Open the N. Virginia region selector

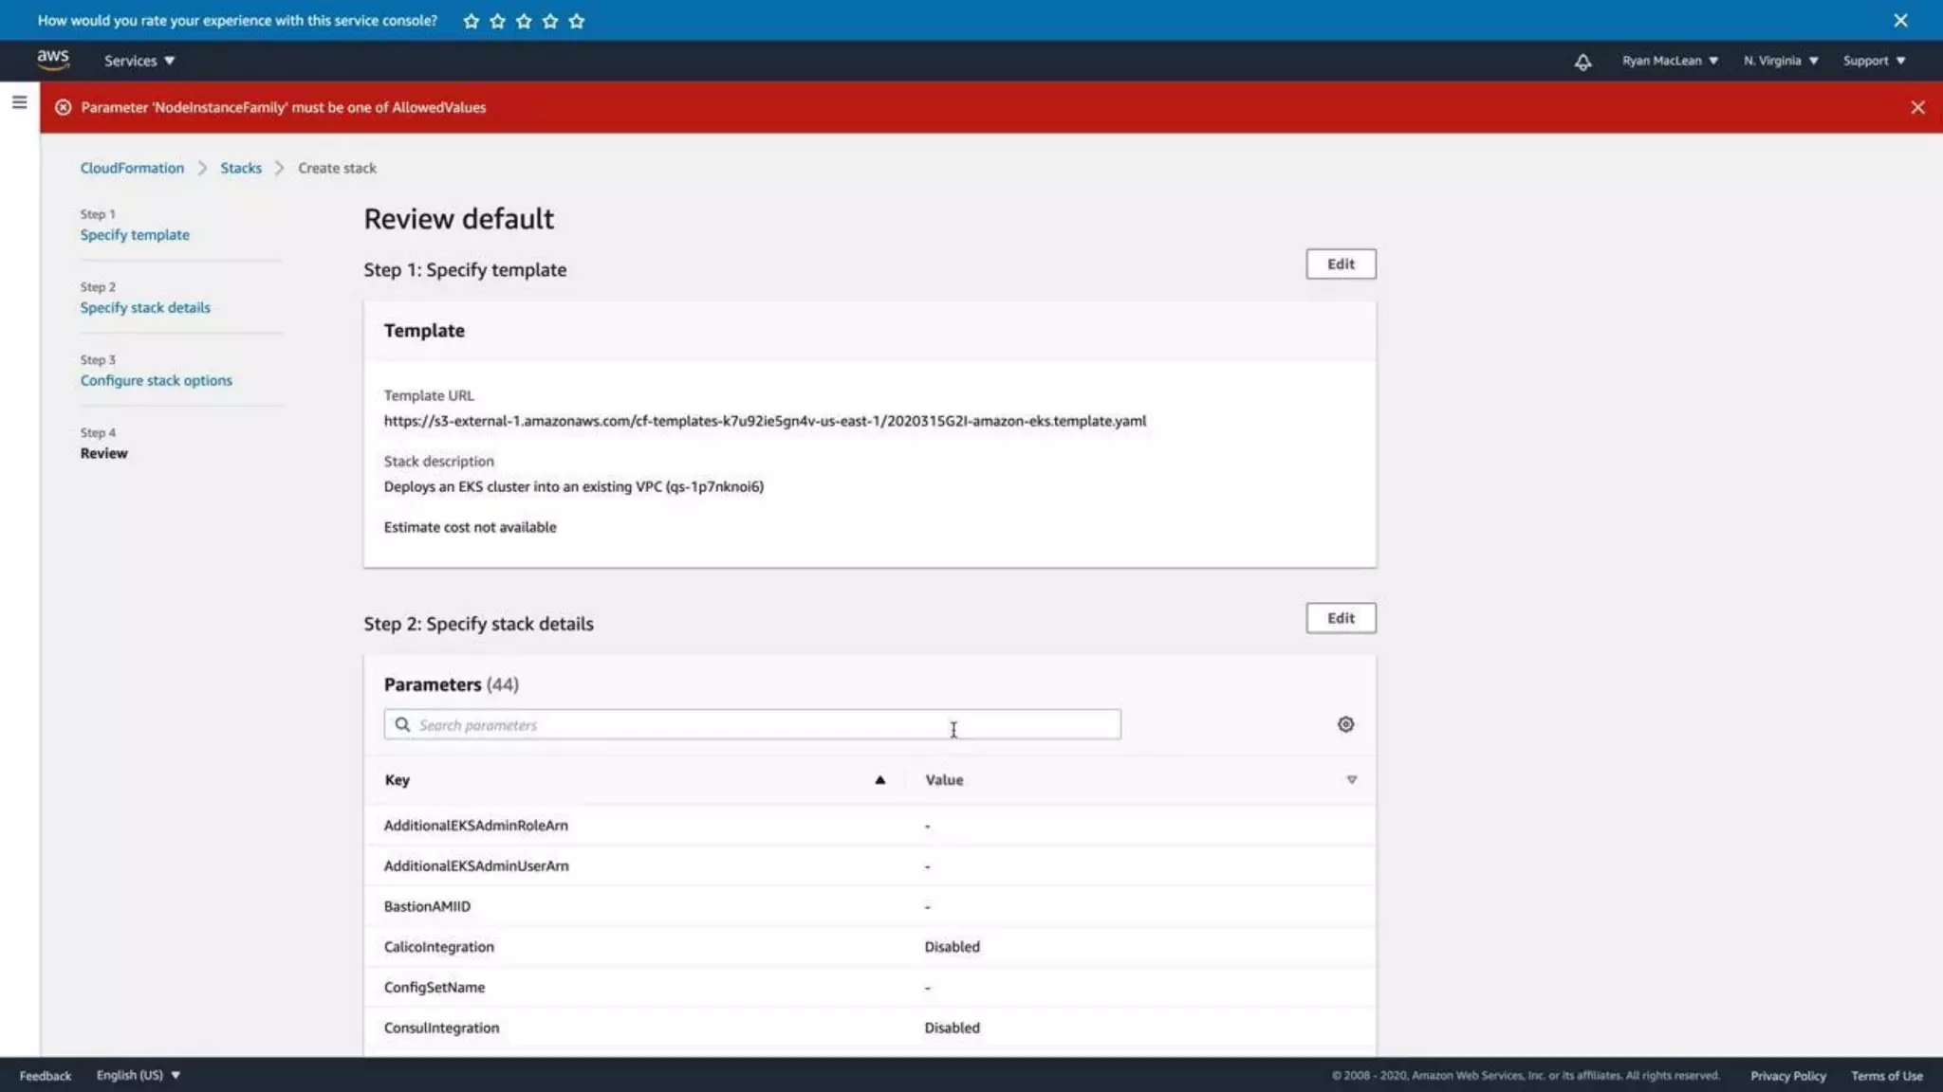point(1780,61)
